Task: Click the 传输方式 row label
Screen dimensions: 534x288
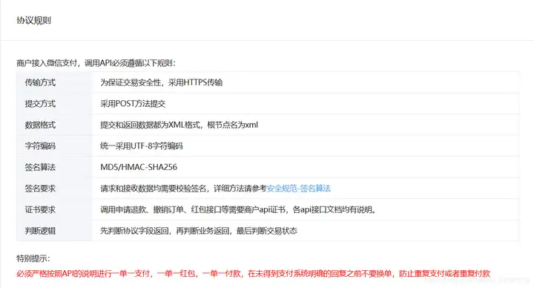Action: point(40,82)
